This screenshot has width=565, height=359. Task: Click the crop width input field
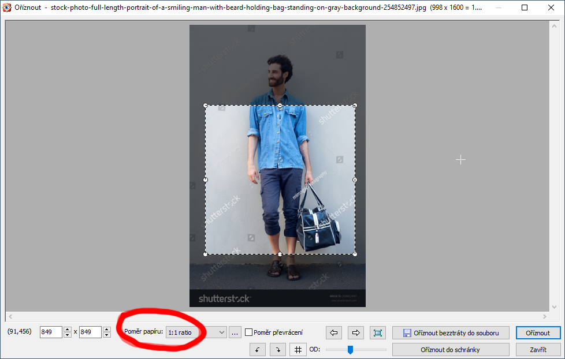pyautogui.click(x=51, y=332)
